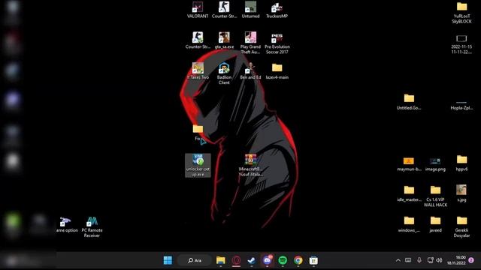Select the Play Grand Theft Au... shortcut
Viewport: 481px width, 270px height.
(x=250, y=43)
